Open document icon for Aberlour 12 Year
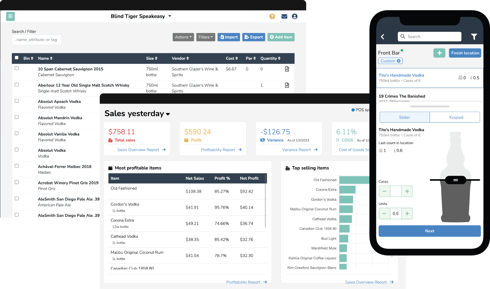This screenshot has width=490, height=289. pos(287,85)
